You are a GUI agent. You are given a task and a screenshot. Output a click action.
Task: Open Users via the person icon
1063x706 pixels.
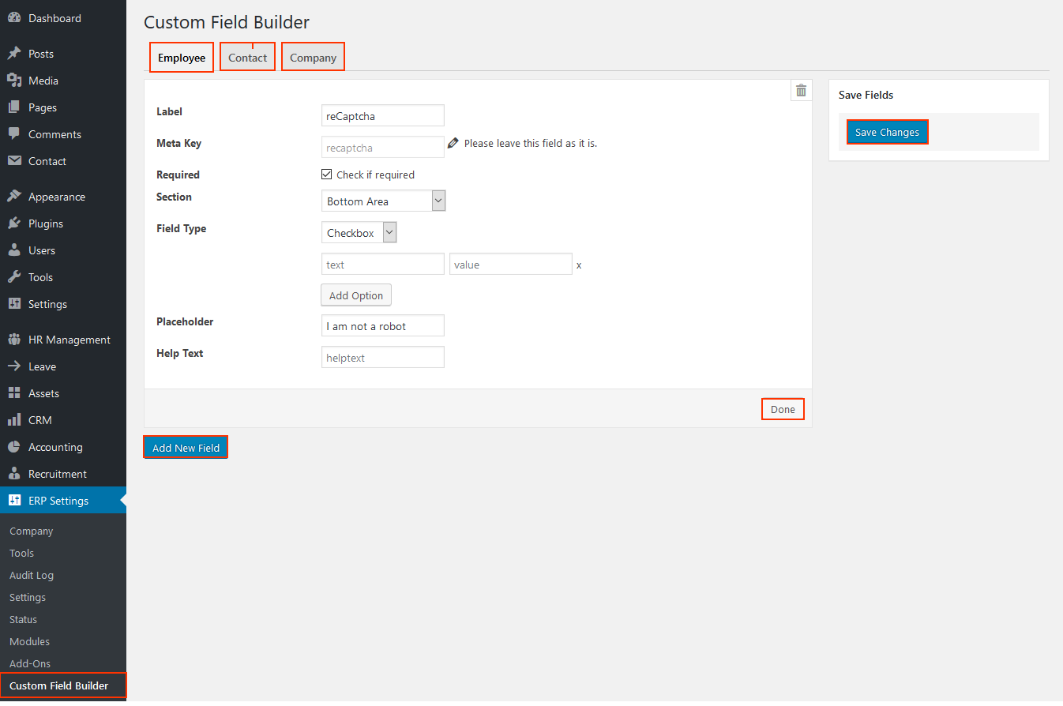coord(15,250)
